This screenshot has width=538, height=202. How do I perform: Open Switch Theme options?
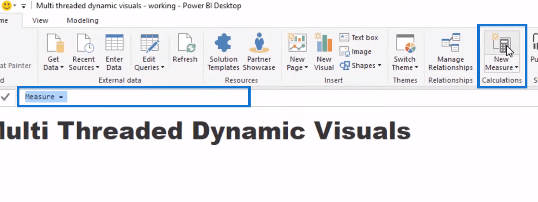pyautogui.click(x=405, y=52)
